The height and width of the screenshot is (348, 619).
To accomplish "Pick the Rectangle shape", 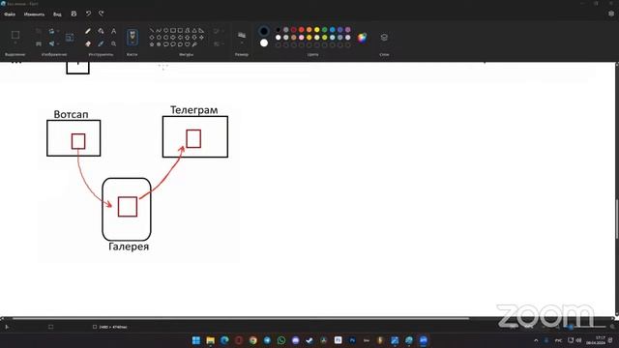I will coord(173,30).
